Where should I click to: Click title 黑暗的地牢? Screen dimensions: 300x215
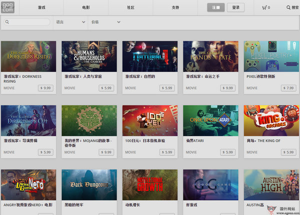(x=74, y=205)
